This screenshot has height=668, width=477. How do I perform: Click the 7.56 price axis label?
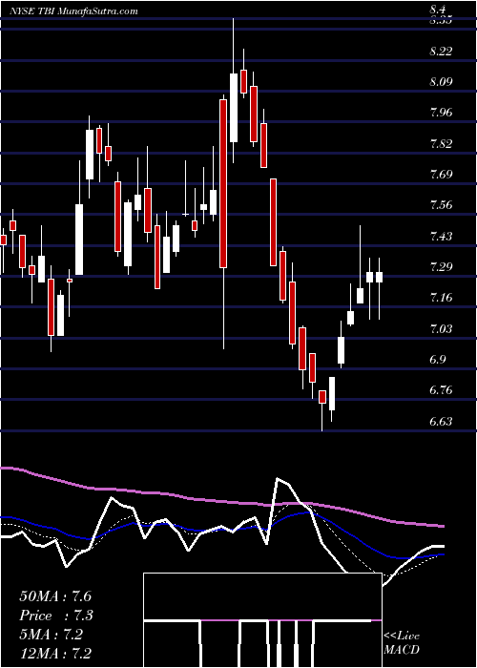coord(441,205)
